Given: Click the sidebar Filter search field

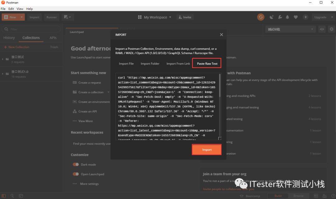Looking at the screenshot, I should pyautogui.click(x=31, y=29).
